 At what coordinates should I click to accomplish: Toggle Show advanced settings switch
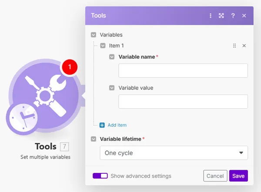100,175
